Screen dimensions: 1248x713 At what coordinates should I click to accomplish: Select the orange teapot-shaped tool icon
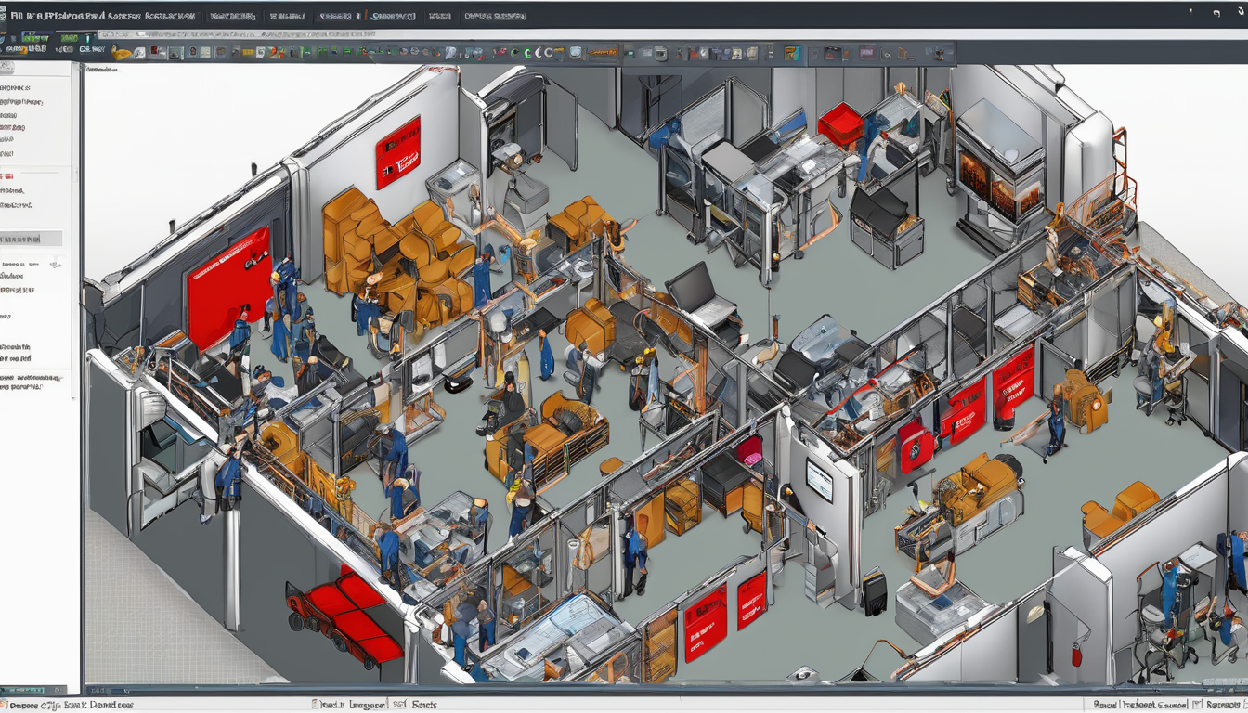tap(121, 53)
